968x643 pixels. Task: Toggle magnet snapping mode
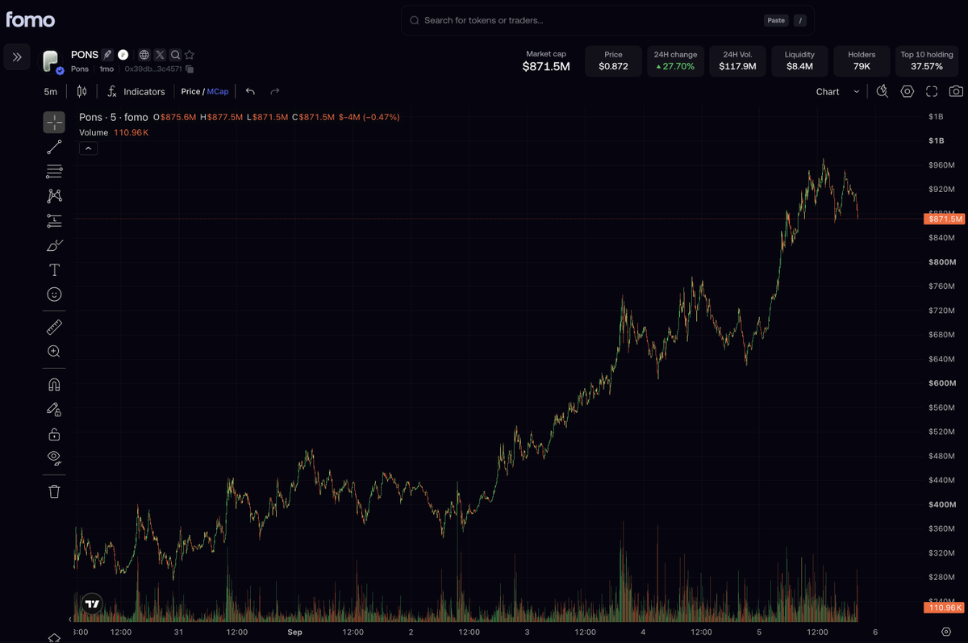coord(54,385)
